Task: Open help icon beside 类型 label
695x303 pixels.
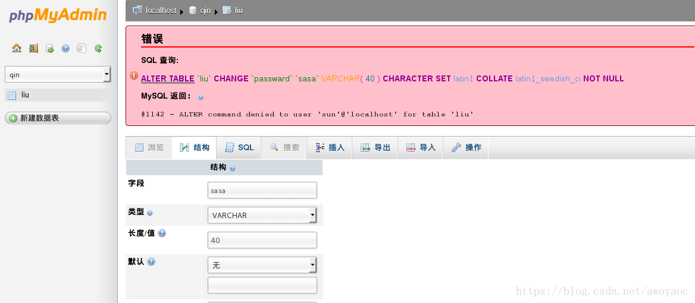Action: tap(150, 213)
